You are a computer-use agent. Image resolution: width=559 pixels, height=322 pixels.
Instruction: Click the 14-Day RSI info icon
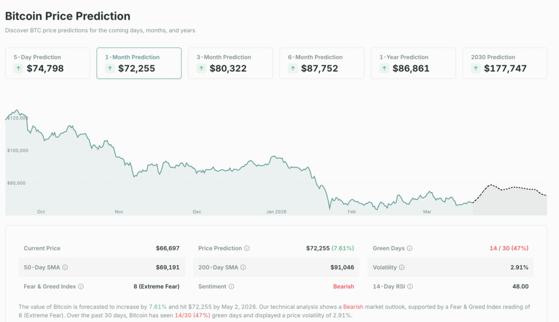pyautogui.click(x=409, y=287)
